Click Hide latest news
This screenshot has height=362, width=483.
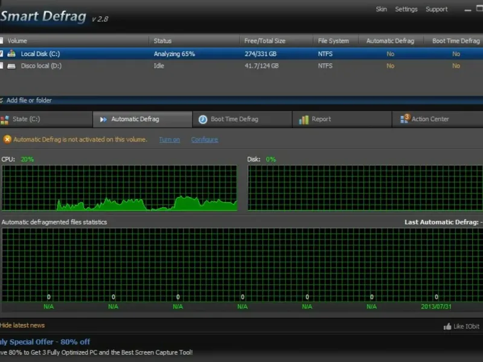point(22,325)
